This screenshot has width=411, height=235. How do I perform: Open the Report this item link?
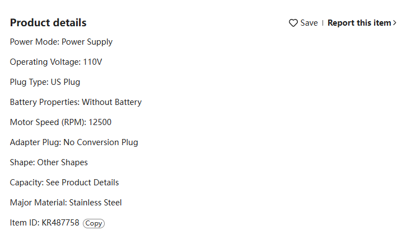click(x=359, y=23)
